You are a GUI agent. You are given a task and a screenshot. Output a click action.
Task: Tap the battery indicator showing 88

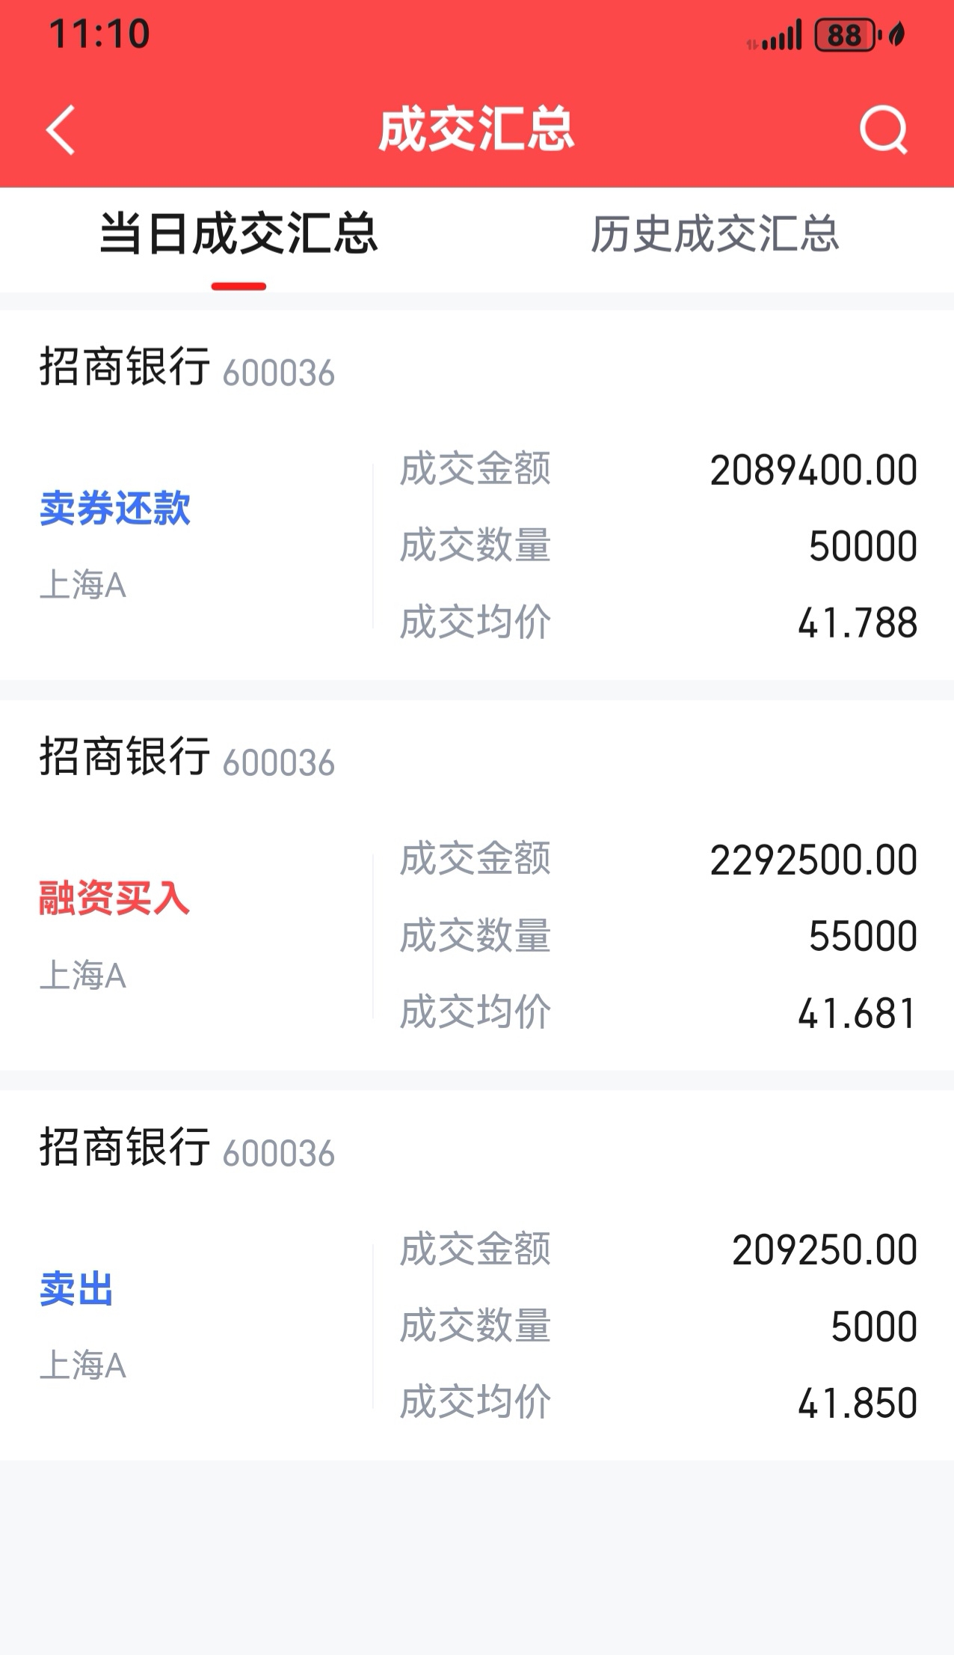tap(846, 35)
